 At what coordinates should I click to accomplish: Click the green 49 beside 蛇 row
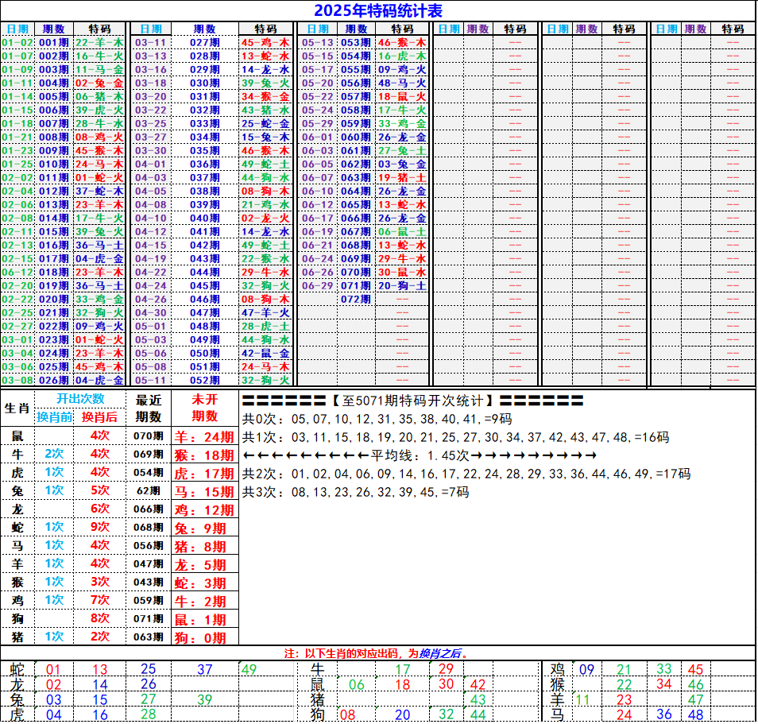click(249, 669)
